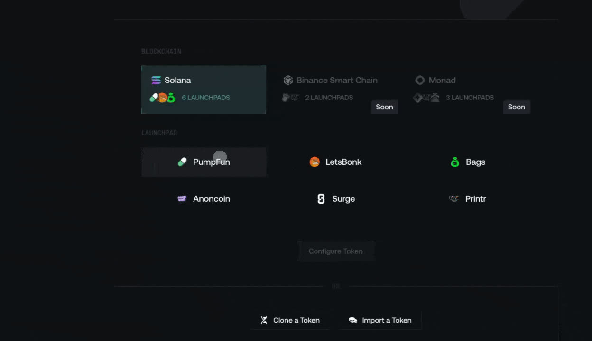Screen dimensions: 592x341
Task: Click the 6 LAUNCHPADS text under Solana
Action: pyautogui.click(x=206, y=98)
